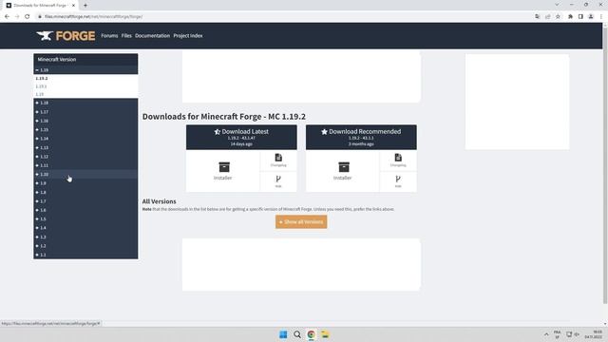Click the taskbar clock and date
Image resolution: width=608 pixels, height=342 pixels.
[594, 334]
